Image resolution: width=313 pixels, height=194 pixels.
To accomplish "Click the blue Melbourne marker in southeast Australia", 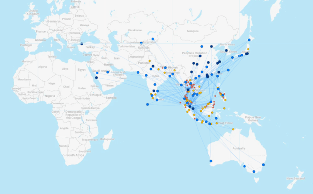I will click(x=254, y=171).
